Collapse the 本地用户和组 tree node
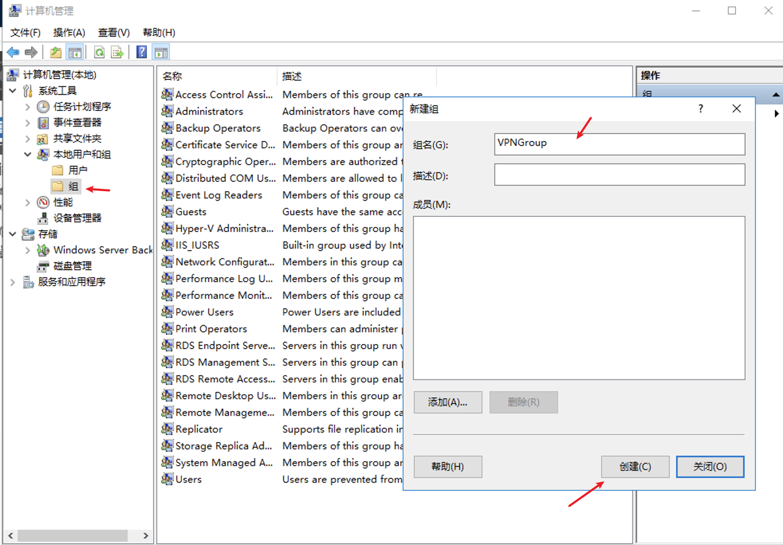 tap(28, 155)
